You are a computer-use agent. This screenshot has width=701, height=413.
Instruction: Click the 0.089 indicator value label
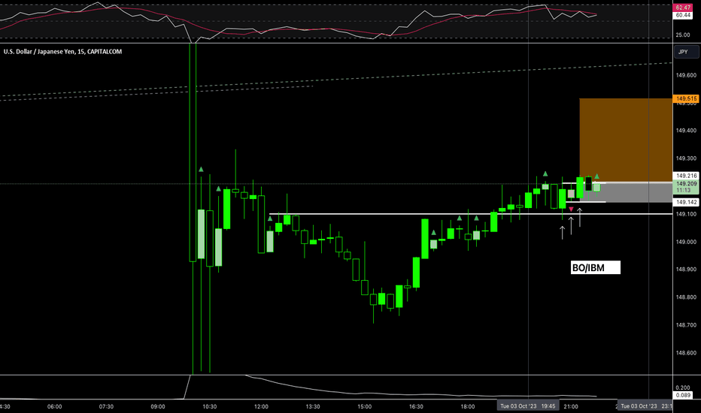click(683, 395)
